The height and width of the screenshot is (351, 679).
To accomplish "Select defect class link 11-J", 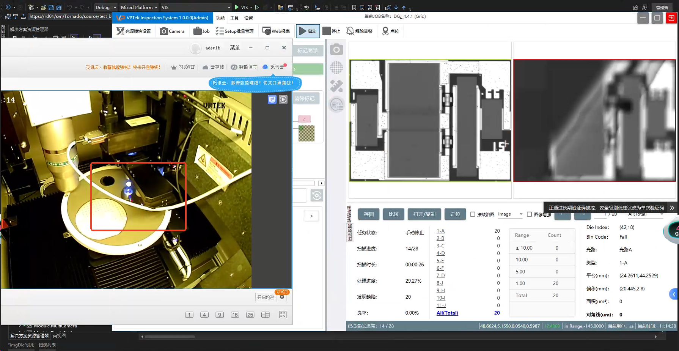I will (x=441, y=305).
